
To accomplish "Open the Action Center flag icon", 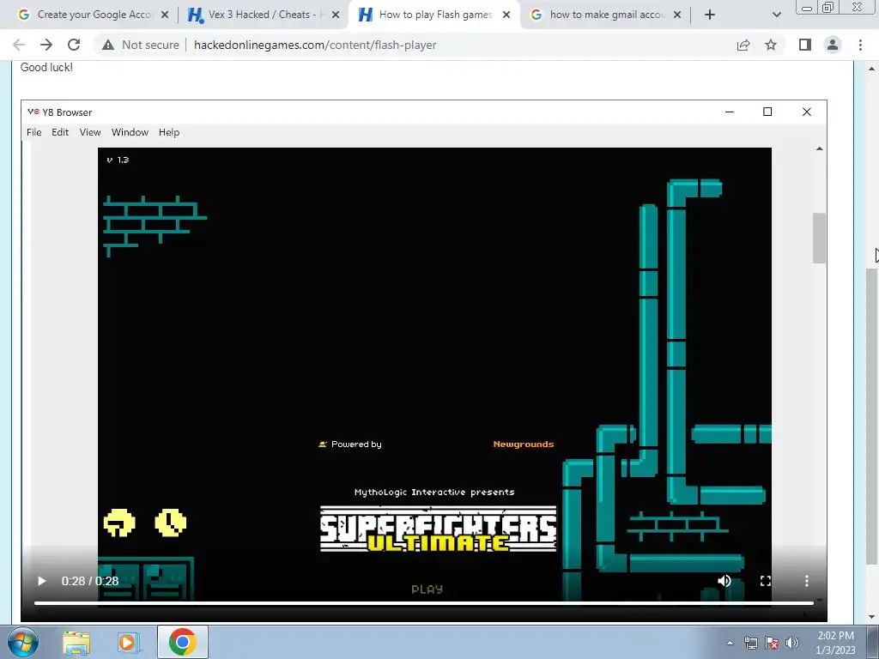I will click(x=772, y=643).
